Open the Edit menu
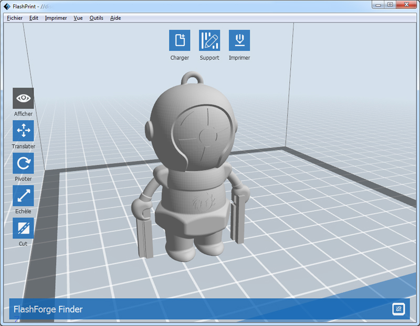420x326 pixels. 34,18
